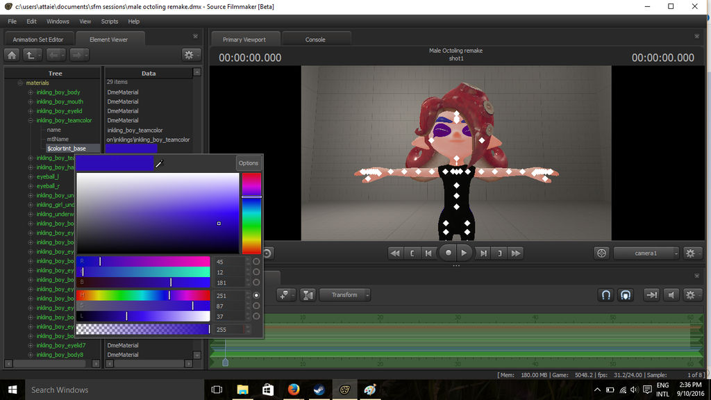Click the hourglass time tool icon
Viewport: 711px width, 400px height.
(308, 294)
